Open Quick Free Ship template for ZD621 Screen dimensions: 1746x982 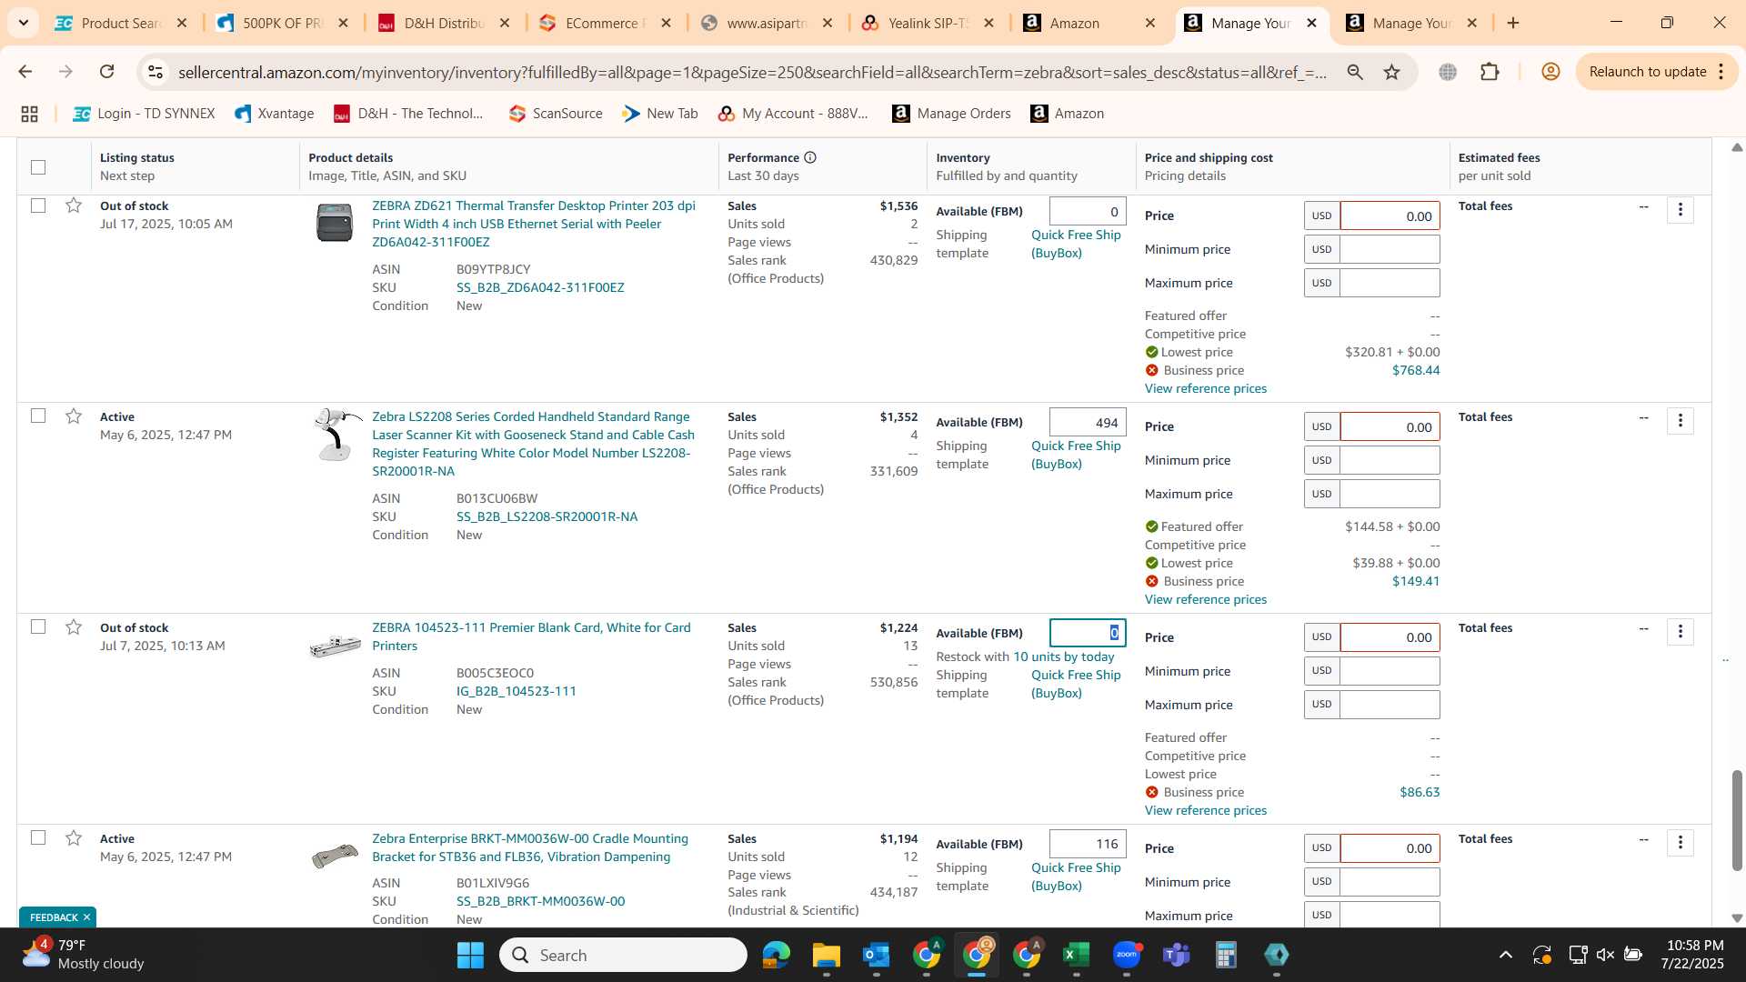[1076, 244]
